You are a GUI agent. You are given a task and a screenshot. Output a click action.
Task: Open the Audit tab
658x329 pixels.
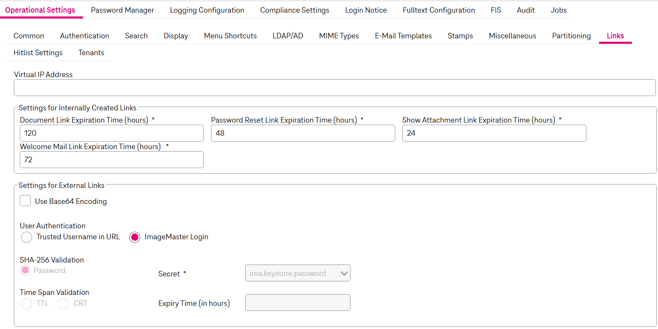point(526,10)
